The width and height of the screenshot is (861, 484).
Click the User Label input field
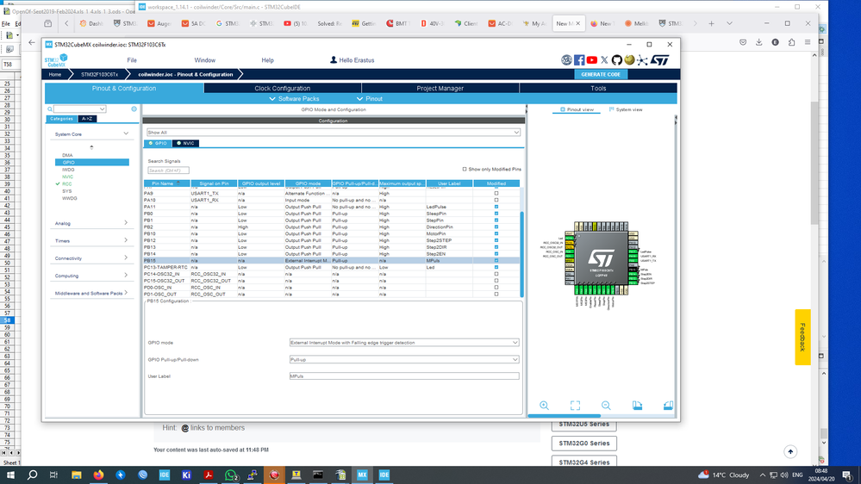pos(403,375)
